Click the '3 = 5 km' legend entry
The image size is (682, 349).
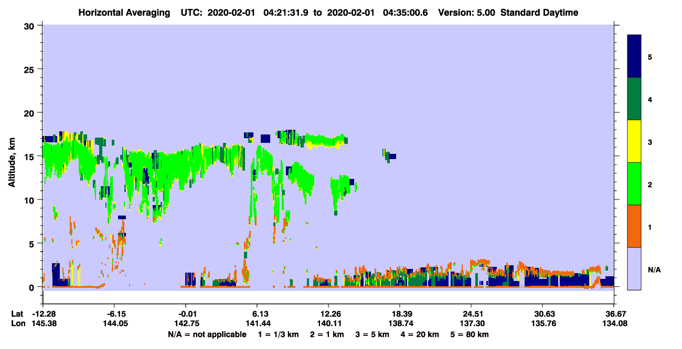tap(371, 334)
